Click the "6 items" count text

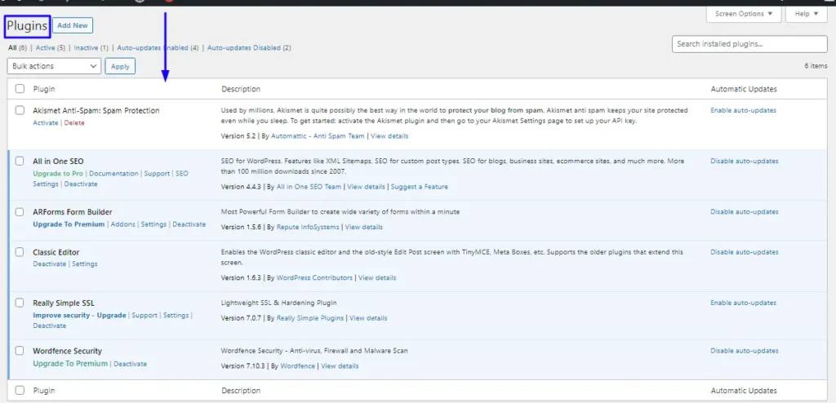coord(816,66)
